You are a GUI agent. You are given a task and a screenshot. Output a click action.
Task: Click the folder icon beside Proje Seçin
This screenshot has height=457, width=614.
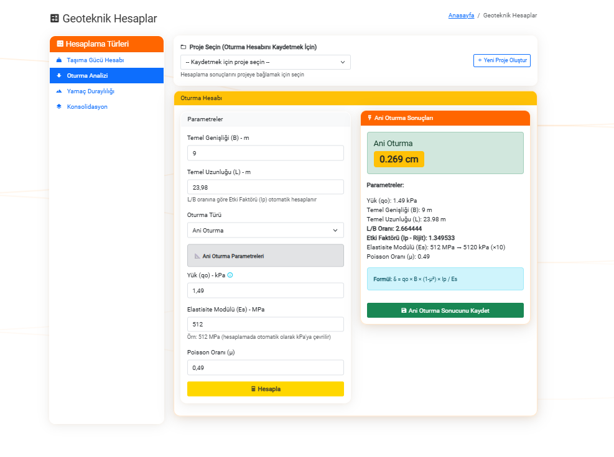point(184,47)
